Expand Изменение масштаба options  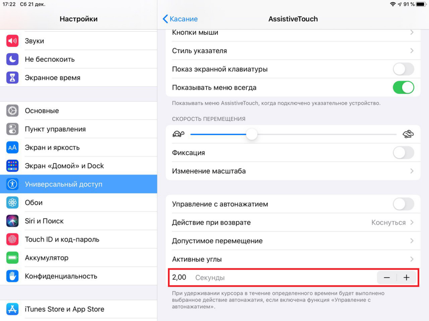(x=412, y=171)
